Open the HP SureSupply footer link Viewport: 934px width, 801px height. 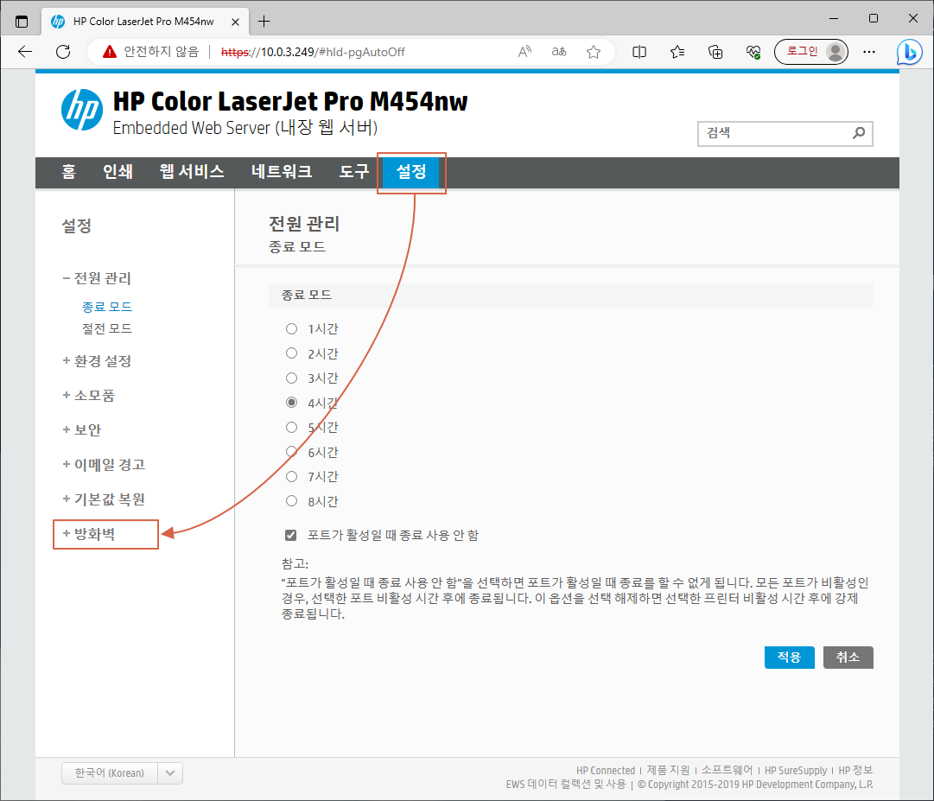coord(796,771)
